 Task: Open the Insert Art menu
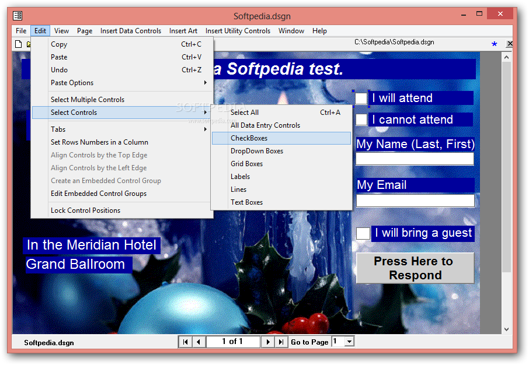[x=183, y=31]
